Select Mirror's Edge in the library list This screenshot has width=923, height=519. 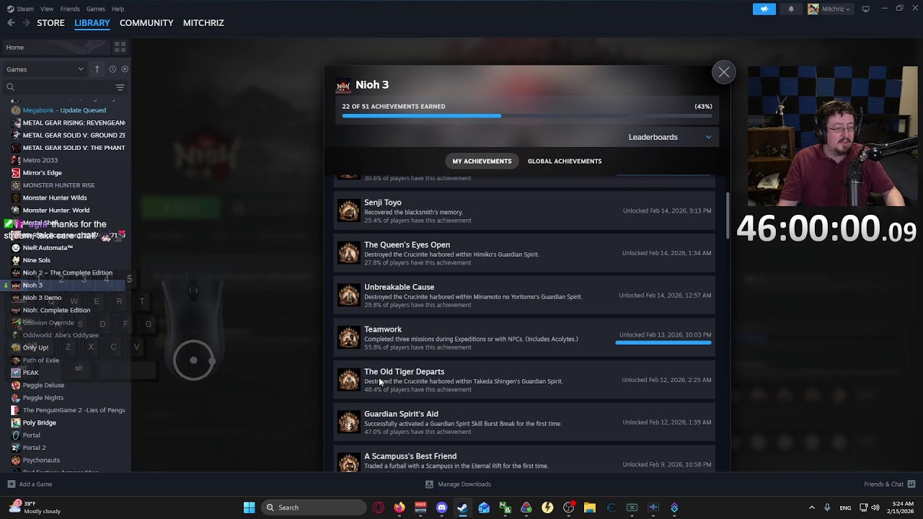[42, 173]
